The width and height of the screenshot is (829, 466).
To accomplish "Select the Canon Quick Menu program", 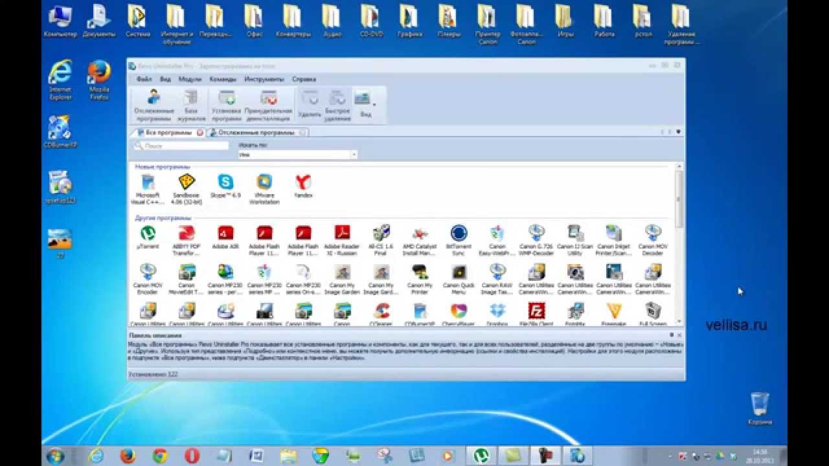I will point(459,280).
